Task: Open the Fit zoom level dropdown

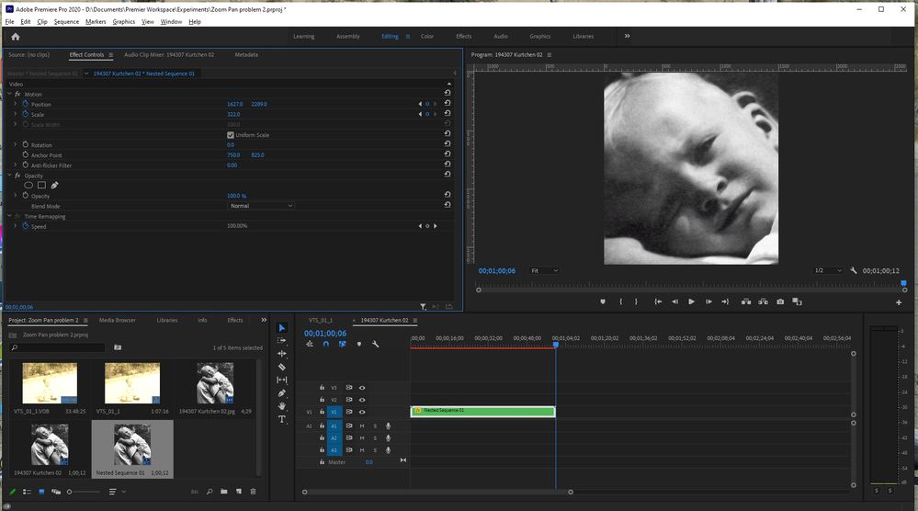Action: (544, 271)
